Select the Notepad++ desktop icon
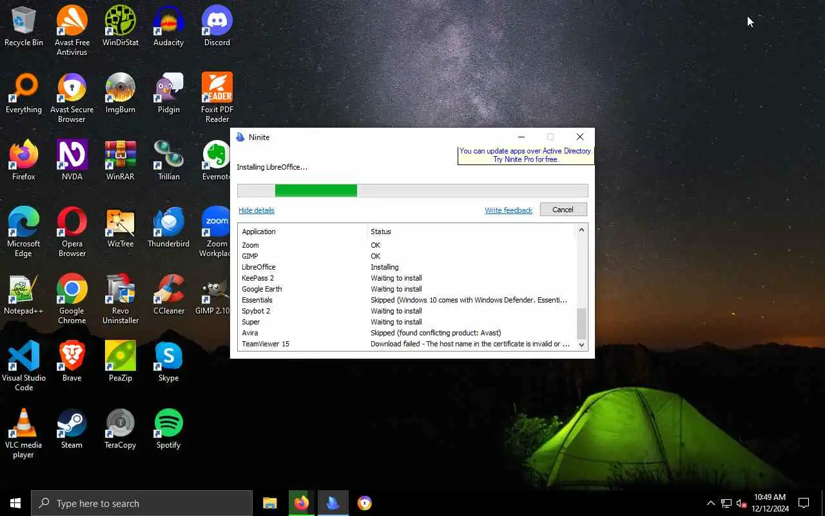Screen dimensions: 825x516 [24, 295]
